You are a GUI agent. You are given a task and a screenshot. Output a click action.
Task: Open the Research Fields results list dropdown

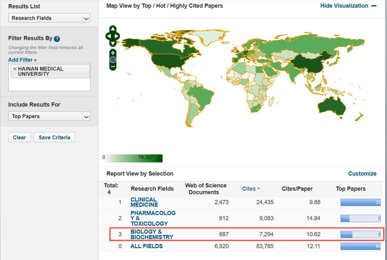tap(49, 18)
